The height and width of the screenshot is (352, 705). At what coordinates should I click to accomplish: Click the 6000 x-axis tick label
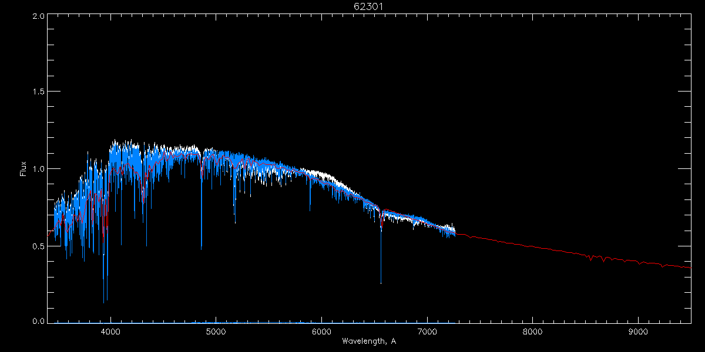coord(321,331)
